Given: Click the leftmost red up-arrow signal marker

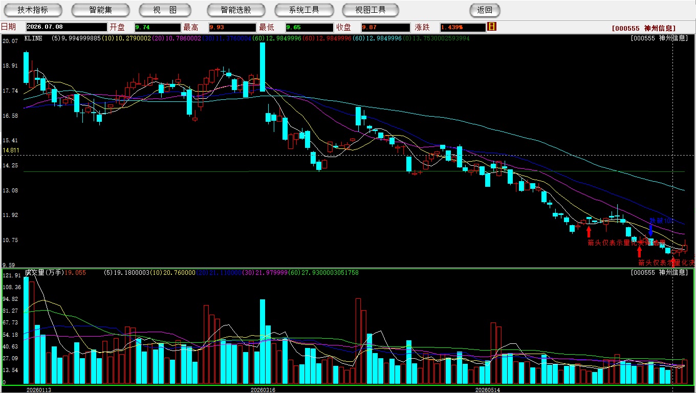Looking at the screenshot, I should 589,232.
